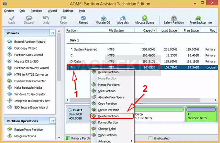Open the Settings menu
This screenshot has height=143, width=220.
coord(68,11)
